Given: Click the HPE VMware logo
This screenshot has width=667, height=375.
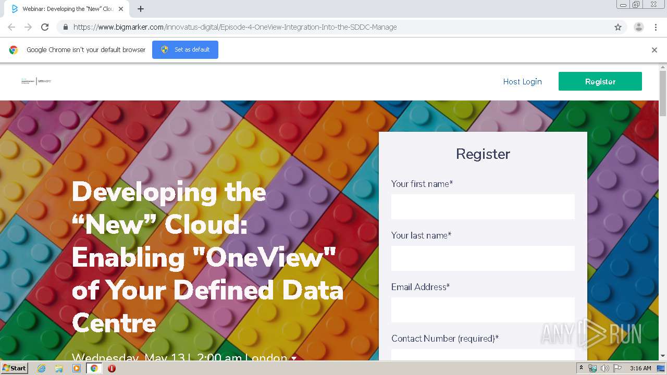Looking at the screenshot, I should tap(36, 81).
